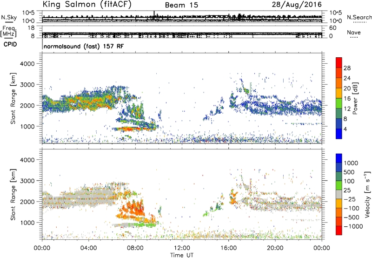Viewport: 372px width, 258px height.
Task: Click the date '28/Aug/2016'
Action: (297, 5)
